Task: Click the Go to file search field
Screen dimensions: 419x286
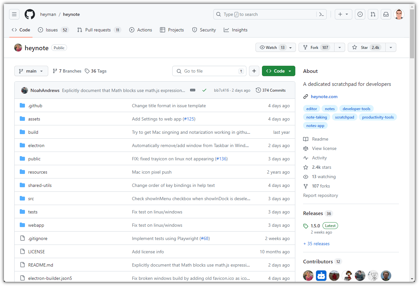Action: (x=209, y=71)
